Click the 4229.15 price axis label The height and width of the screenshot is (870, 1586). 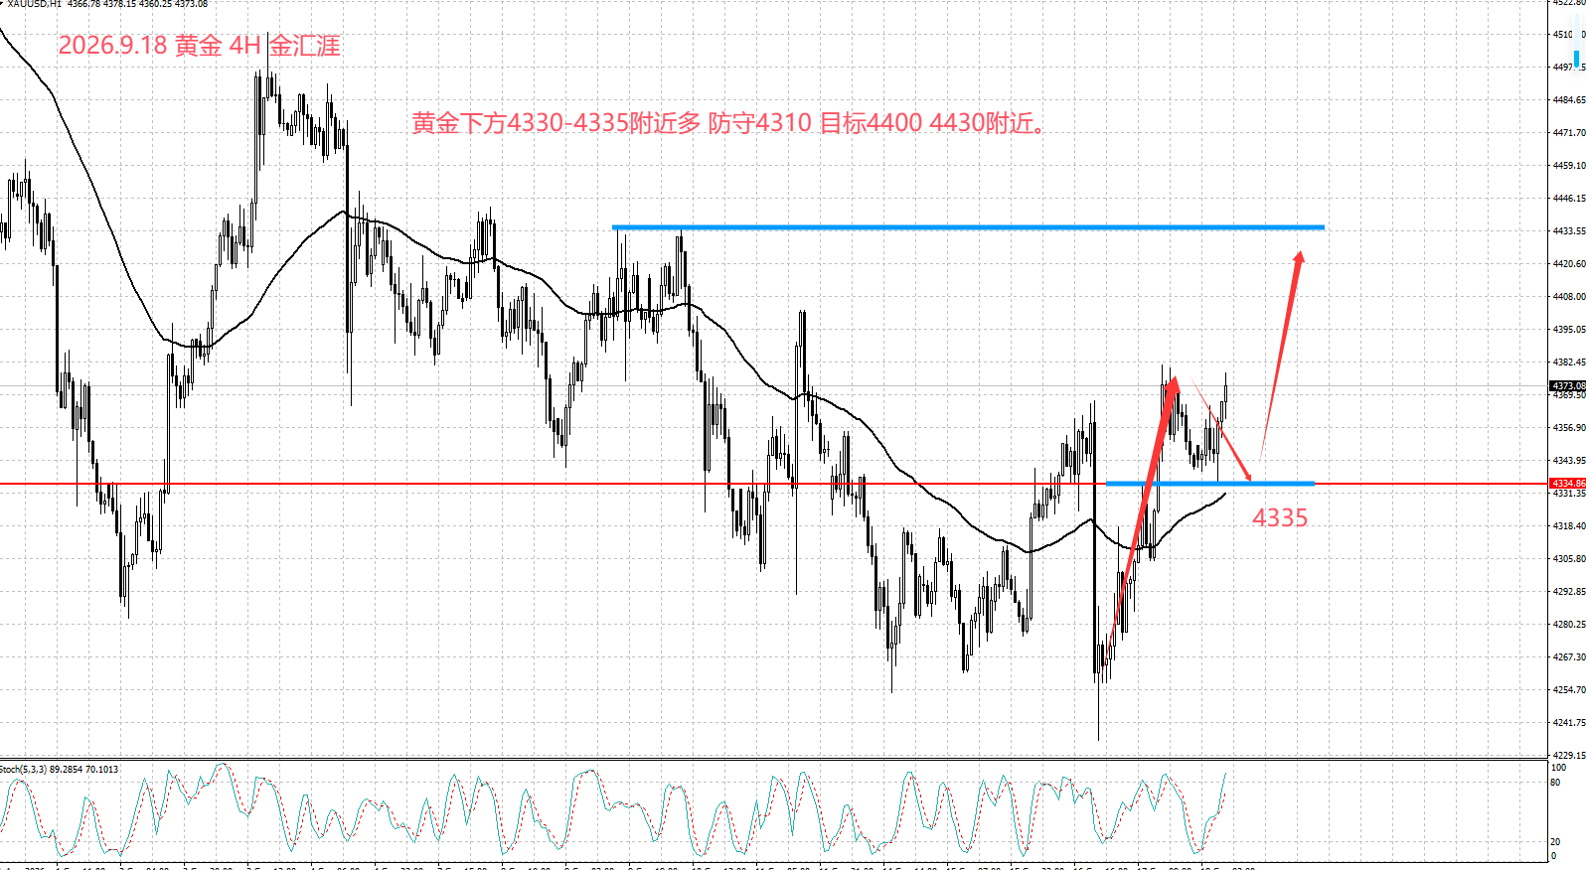1569,756
